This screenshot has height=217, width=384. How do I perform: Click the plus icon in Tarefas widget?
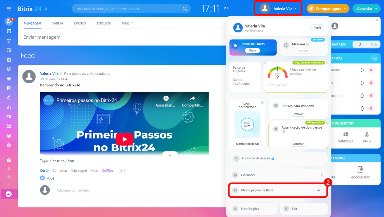pyautogui.click(x=374, y=58)
